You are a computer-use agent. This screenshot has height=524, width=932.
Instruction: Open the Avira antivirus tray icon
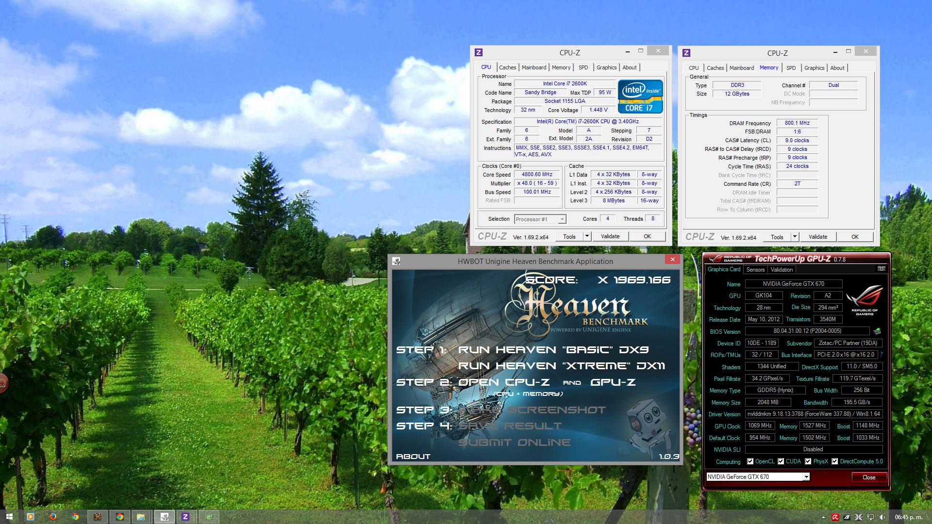835,517
